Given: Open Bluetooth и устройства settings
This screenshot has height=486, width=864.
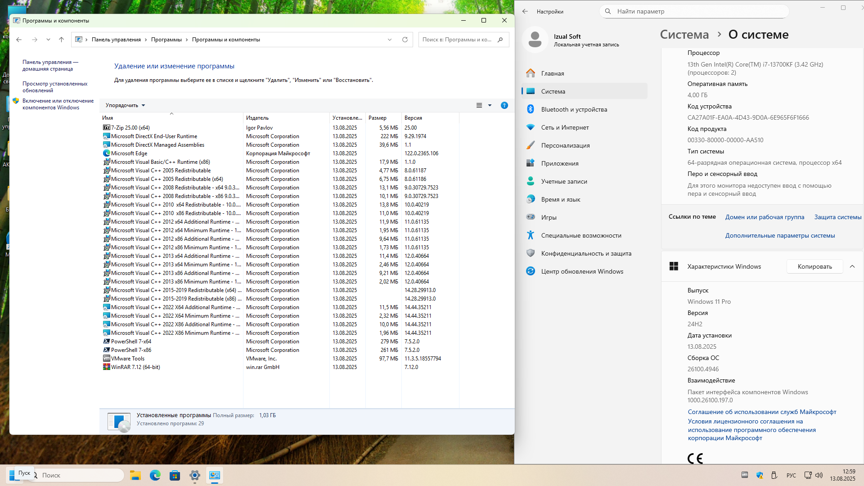Looking at the screenshot, I should click(x=584, y=109).
